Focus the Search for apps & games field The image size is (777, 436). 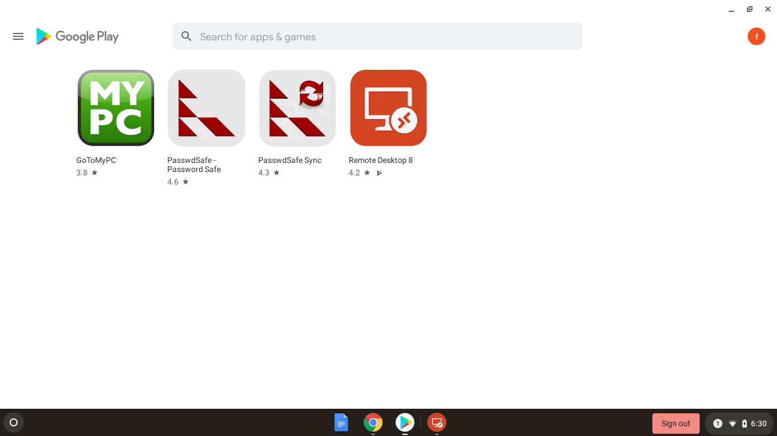pyautogui.click(x=378, y=36)
